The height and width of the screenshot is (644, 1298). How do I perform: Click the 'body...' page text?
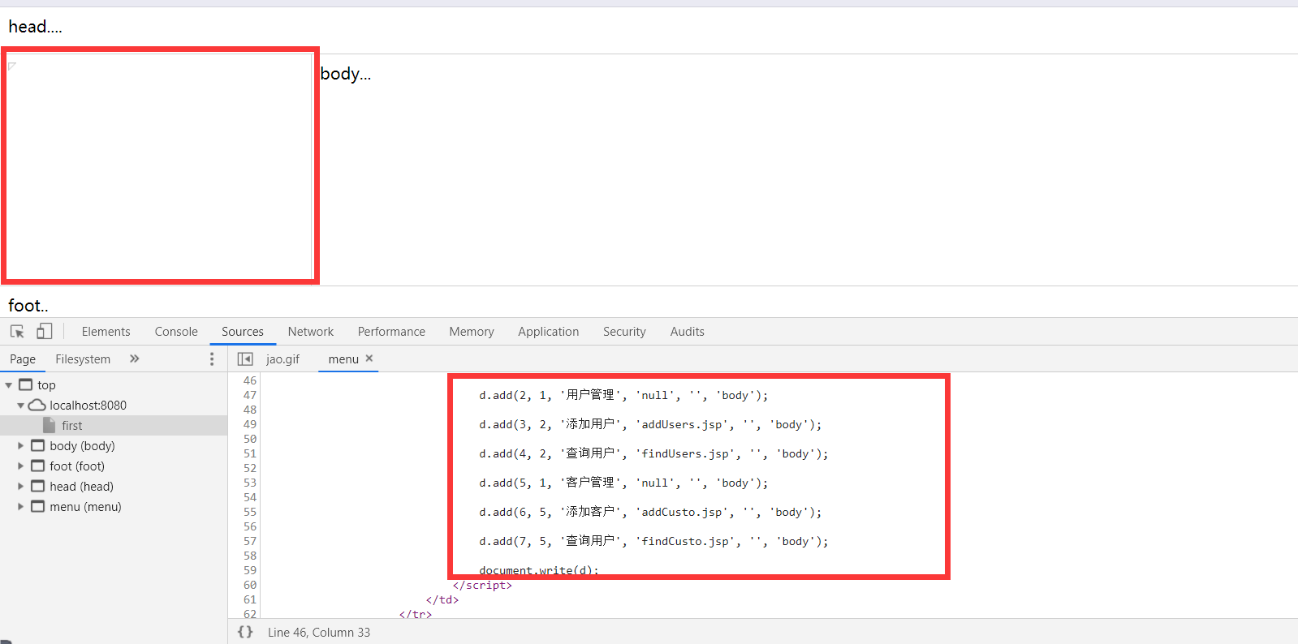point(346,74)
